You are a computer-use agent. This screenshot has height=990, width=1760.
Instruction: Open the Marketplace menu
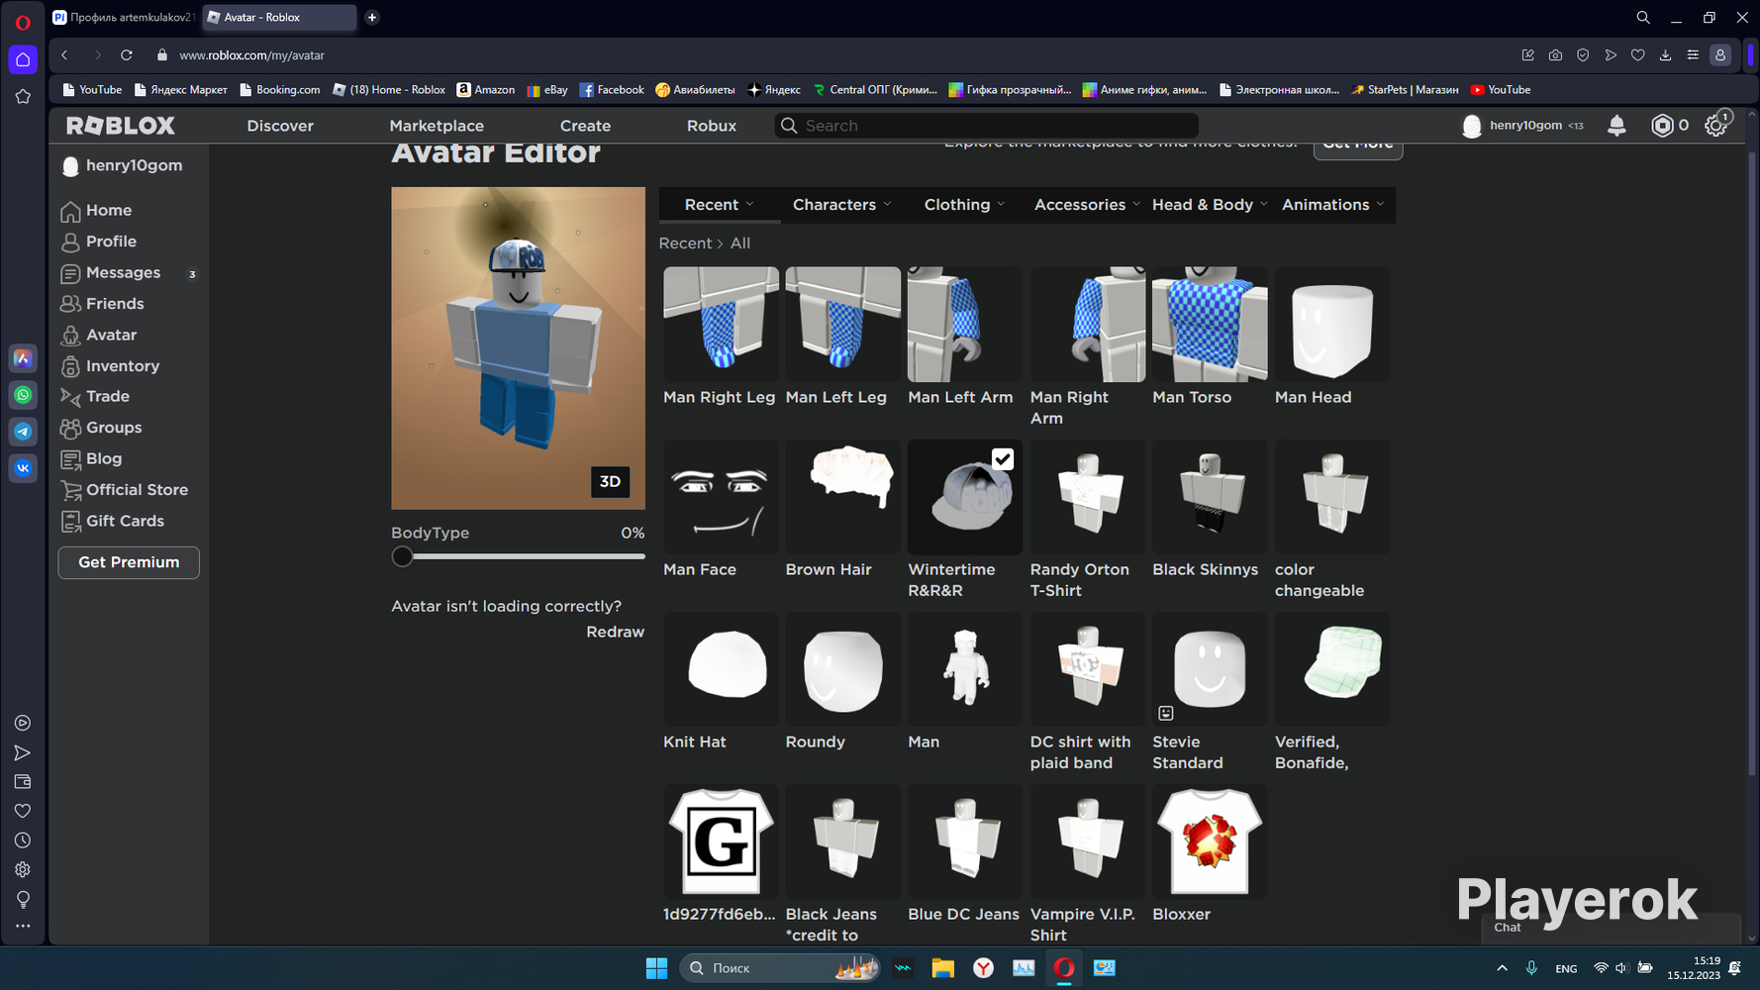(437, 126)
